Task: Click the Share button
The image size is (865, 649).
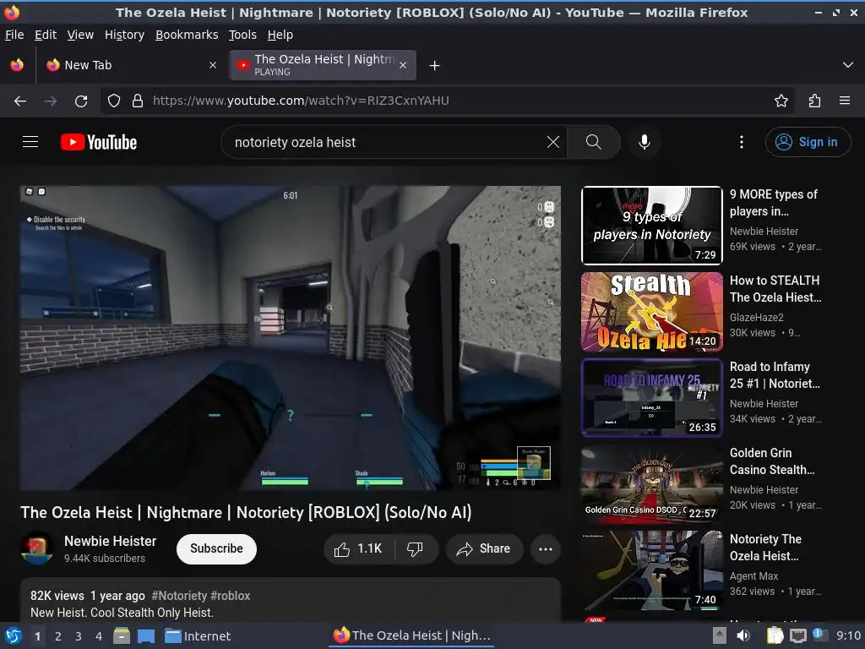Action: pyautogui.click(x=484, y=549)
